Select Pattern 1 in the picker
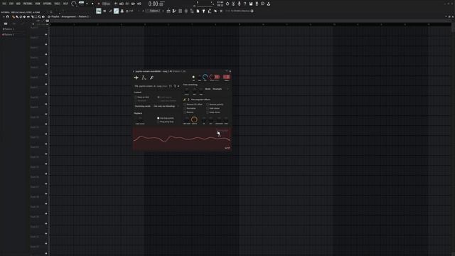Screen dimensions: 455x256 click(x=9, y=29)
